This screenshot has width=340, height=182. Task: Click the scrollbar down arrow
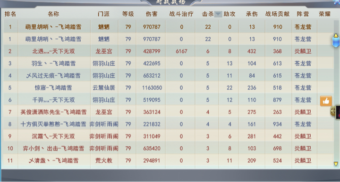coord(336,164)
